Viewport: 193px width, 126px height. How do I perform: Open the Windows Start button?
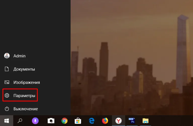pyautogui.click(x=7, y=121)
